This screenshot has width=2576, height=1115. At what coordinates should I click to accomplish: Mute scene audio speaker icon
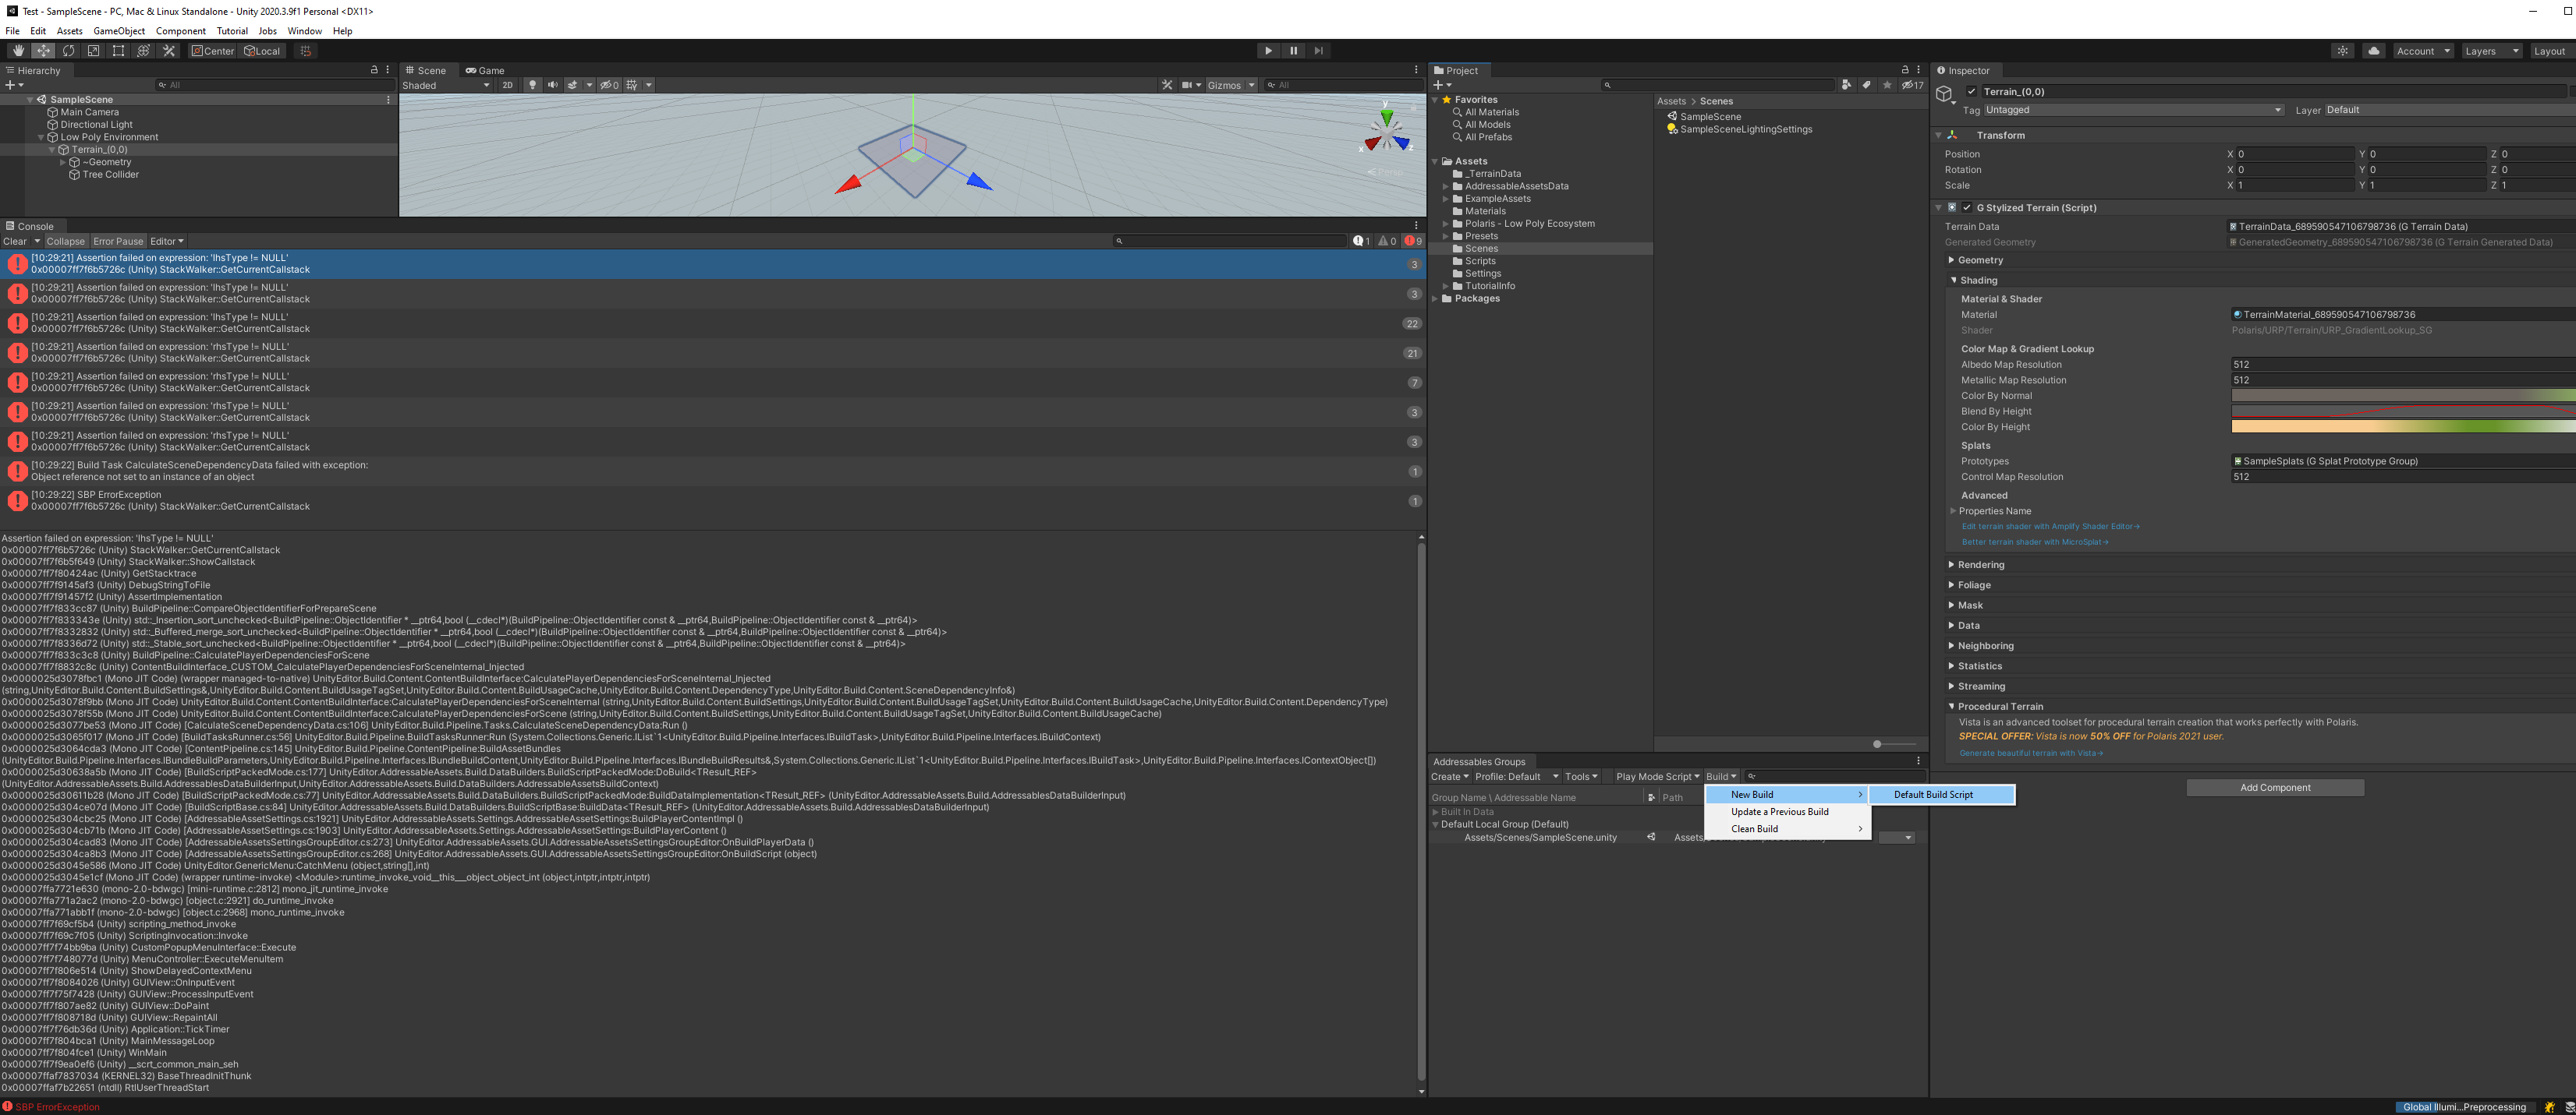pos(552,85)
